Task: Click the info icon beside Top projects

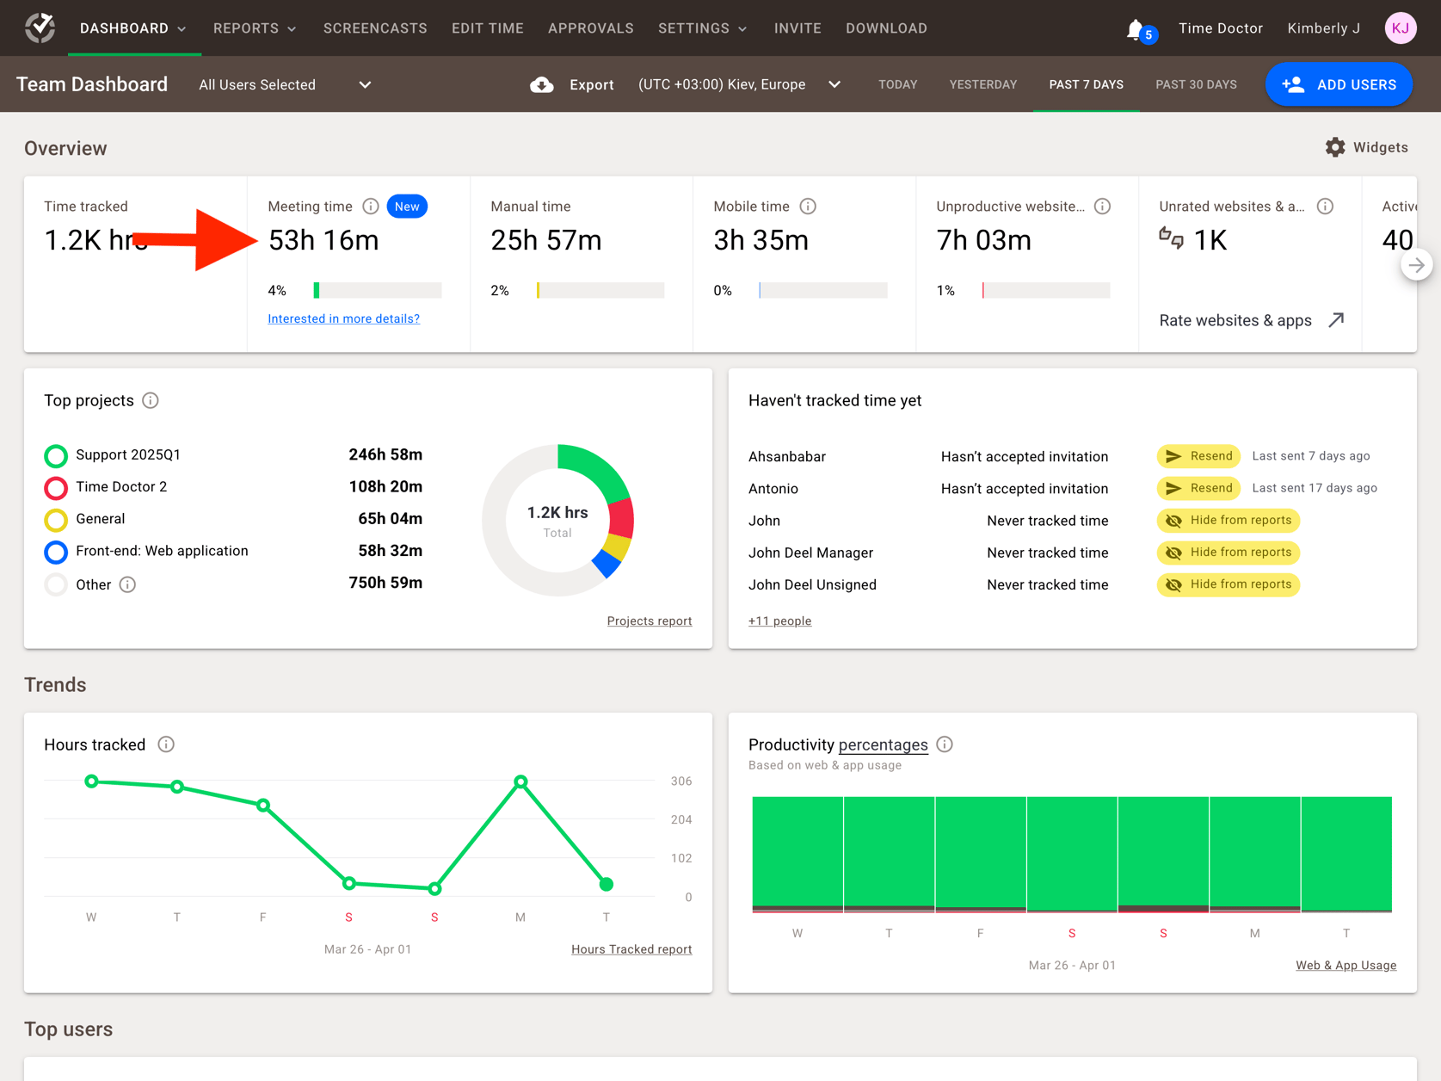Action: 151,401
